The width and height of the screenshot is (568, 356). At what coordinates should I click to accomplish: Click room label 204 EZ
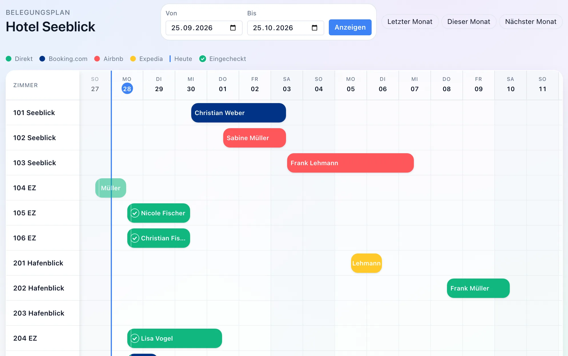[x=25, y=338]
